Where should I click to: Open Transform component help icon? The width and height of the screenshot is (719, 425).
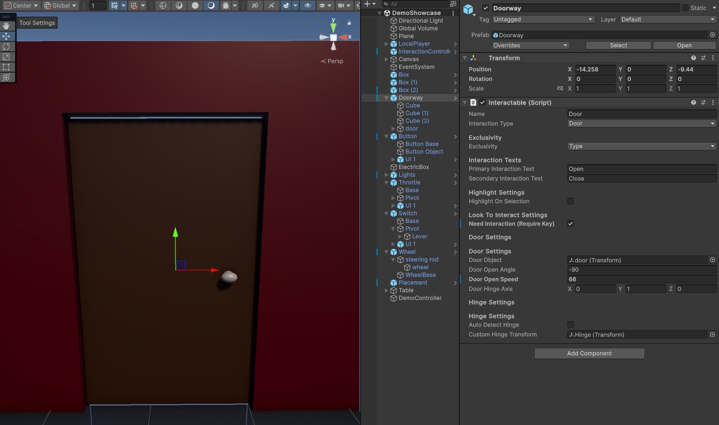pyautogui.click(x=694, y=58)
